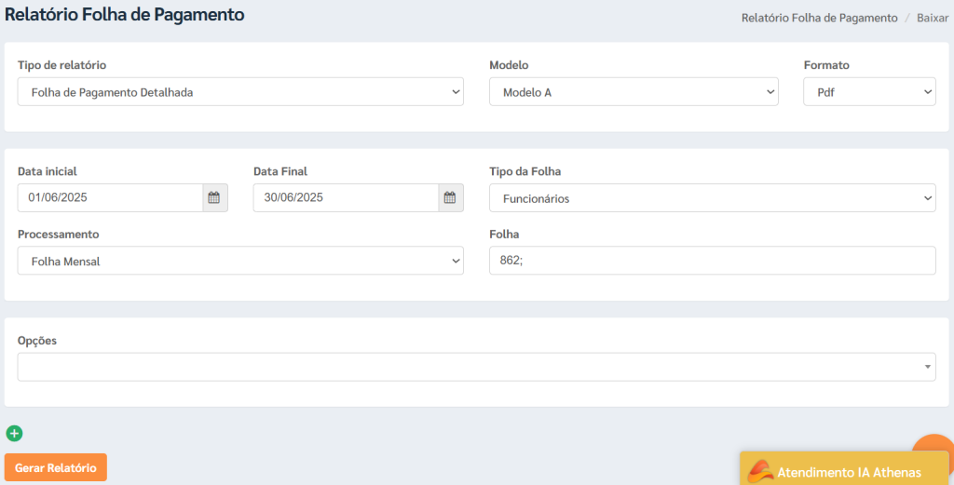Viewport: 954px width, 485px height.
Task: Focus the Data inicial date field
Action: click(110, 197)
